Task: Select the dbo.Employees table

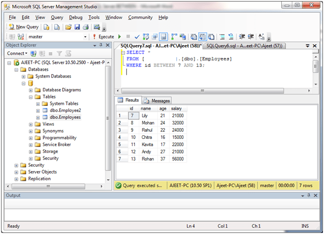Action: [65, 117]
